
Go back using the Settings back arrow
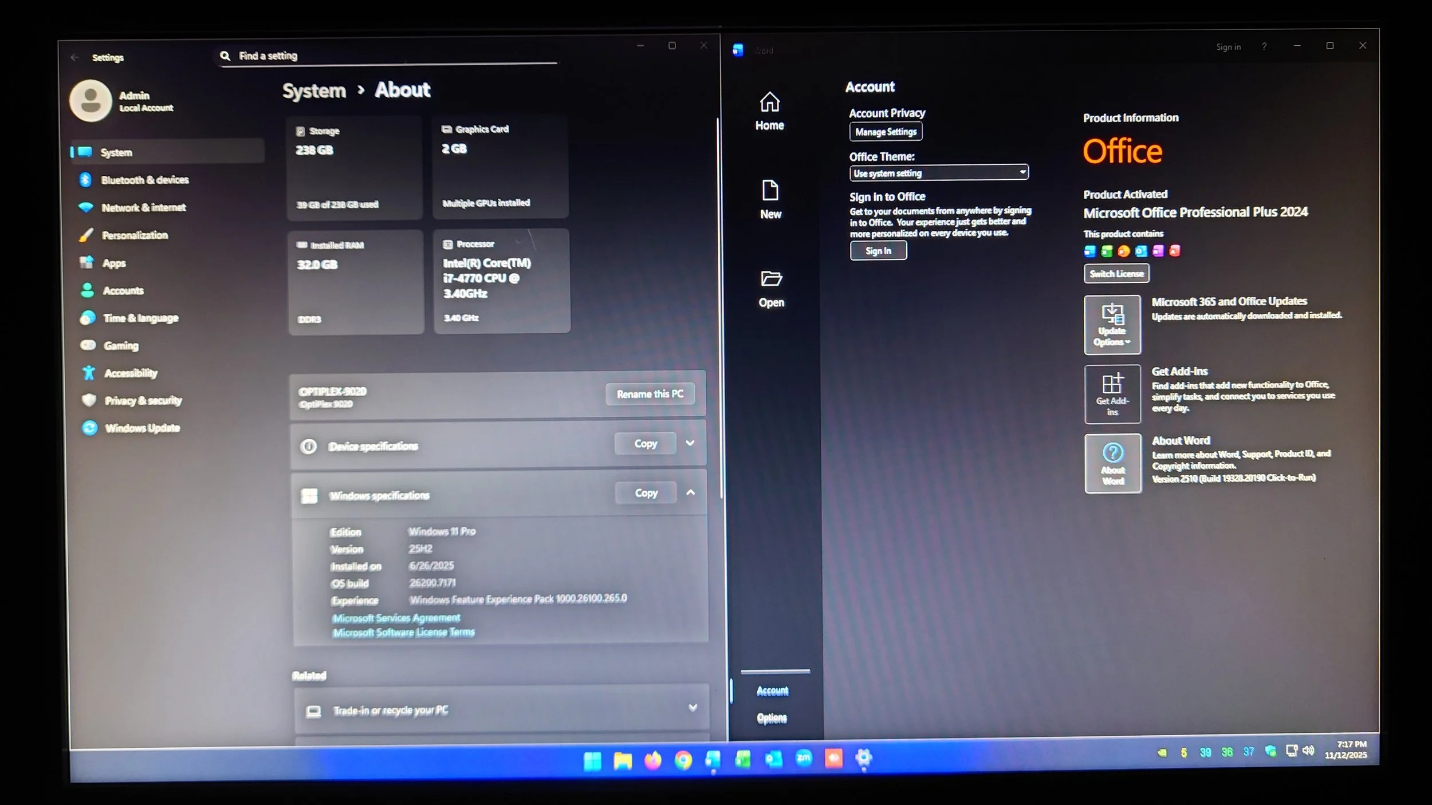point(74,57)
